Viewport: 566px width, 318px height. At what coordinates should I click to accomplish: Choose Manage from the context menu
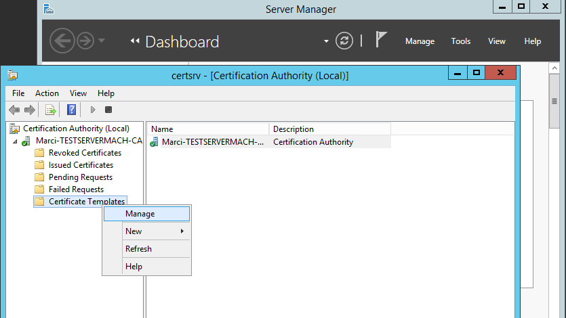(146, 214)
